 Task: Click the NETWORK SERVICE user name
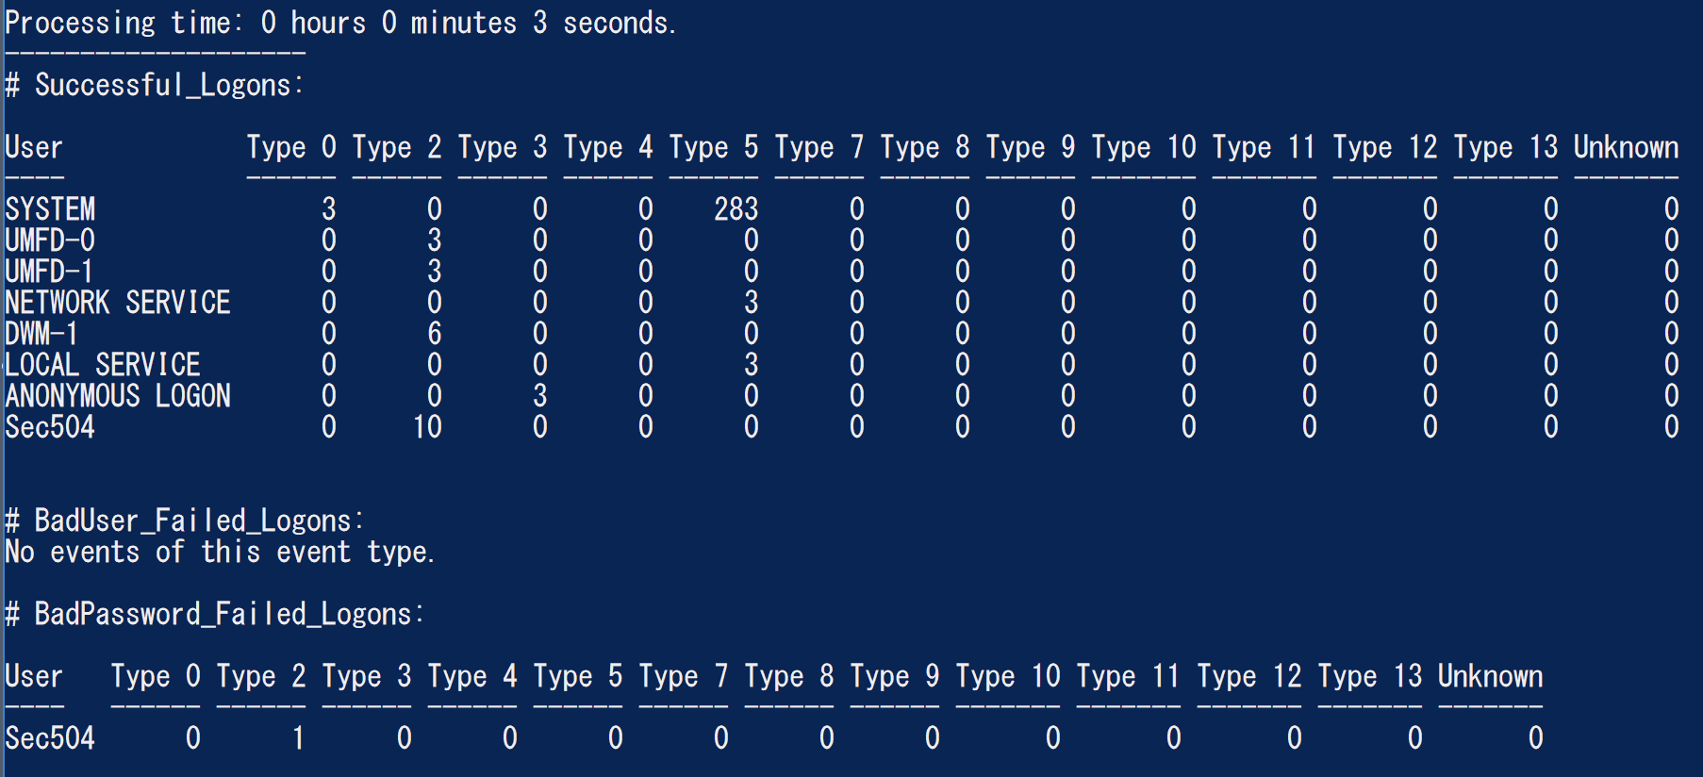click(118, 302)
